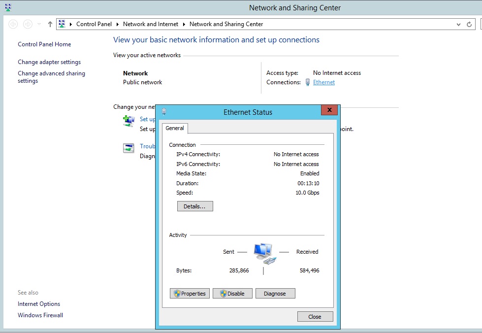Screen dimensions: 482x333
Task: Select the General tab
Action: (x=175, y=128)
